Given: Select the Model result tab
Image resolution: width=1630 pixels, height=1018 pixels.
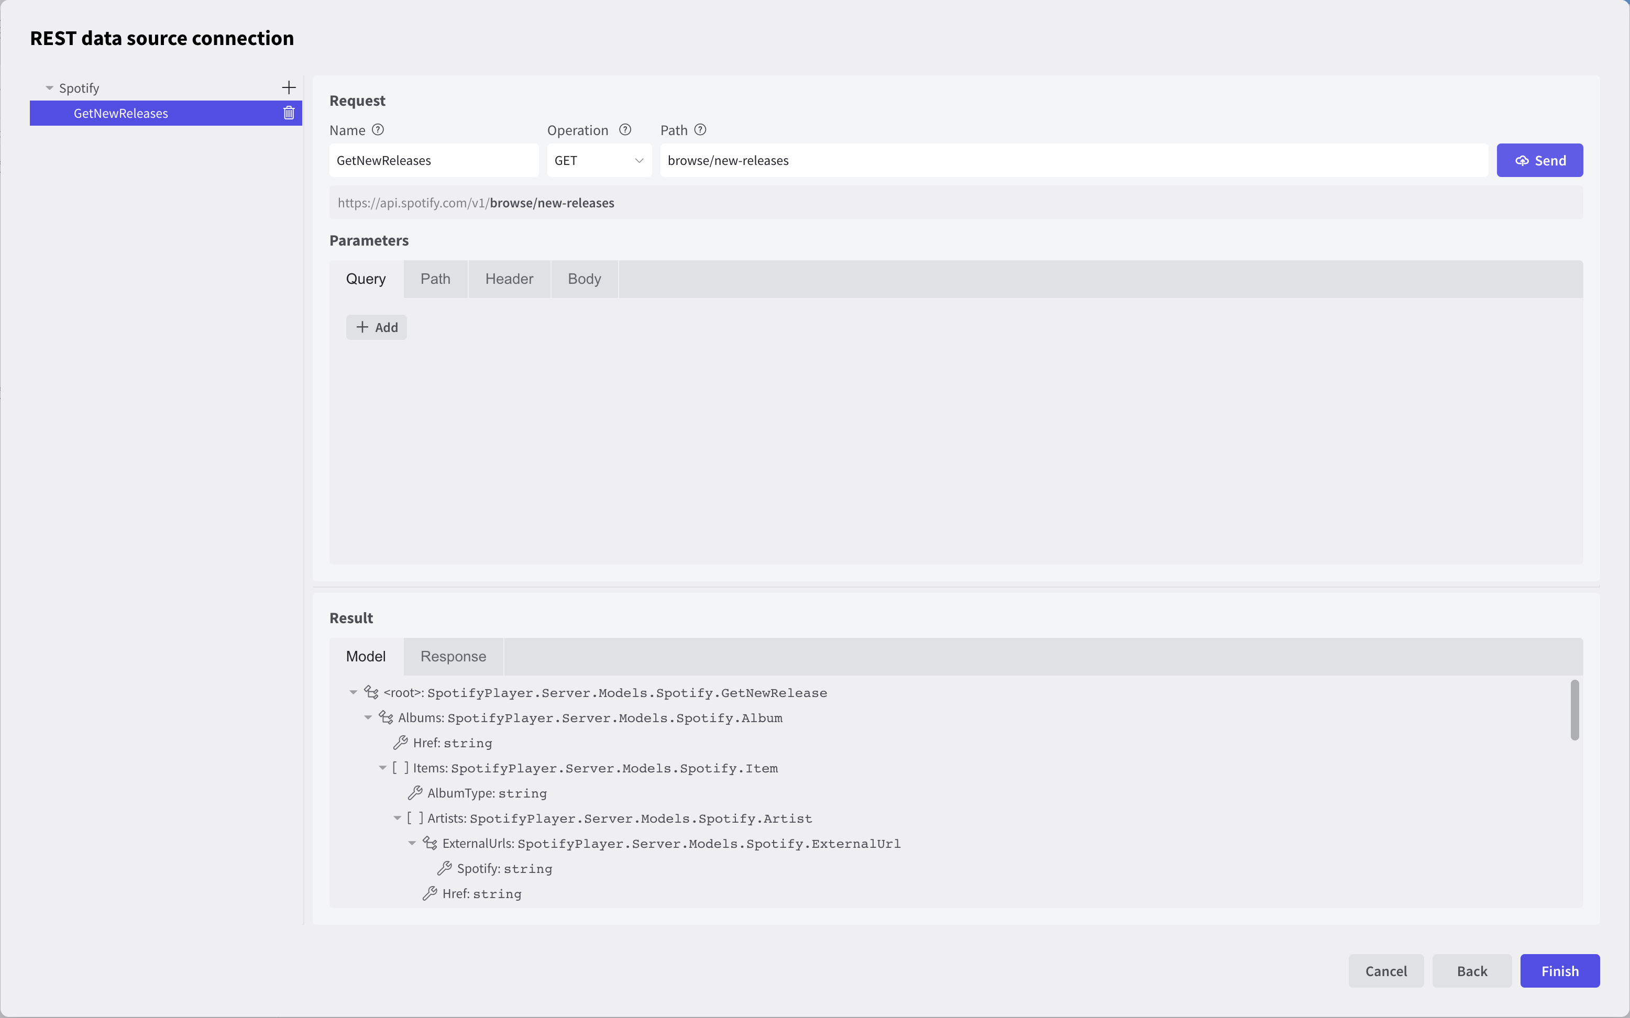Looking at the screenshot, I should click(366, 657).
